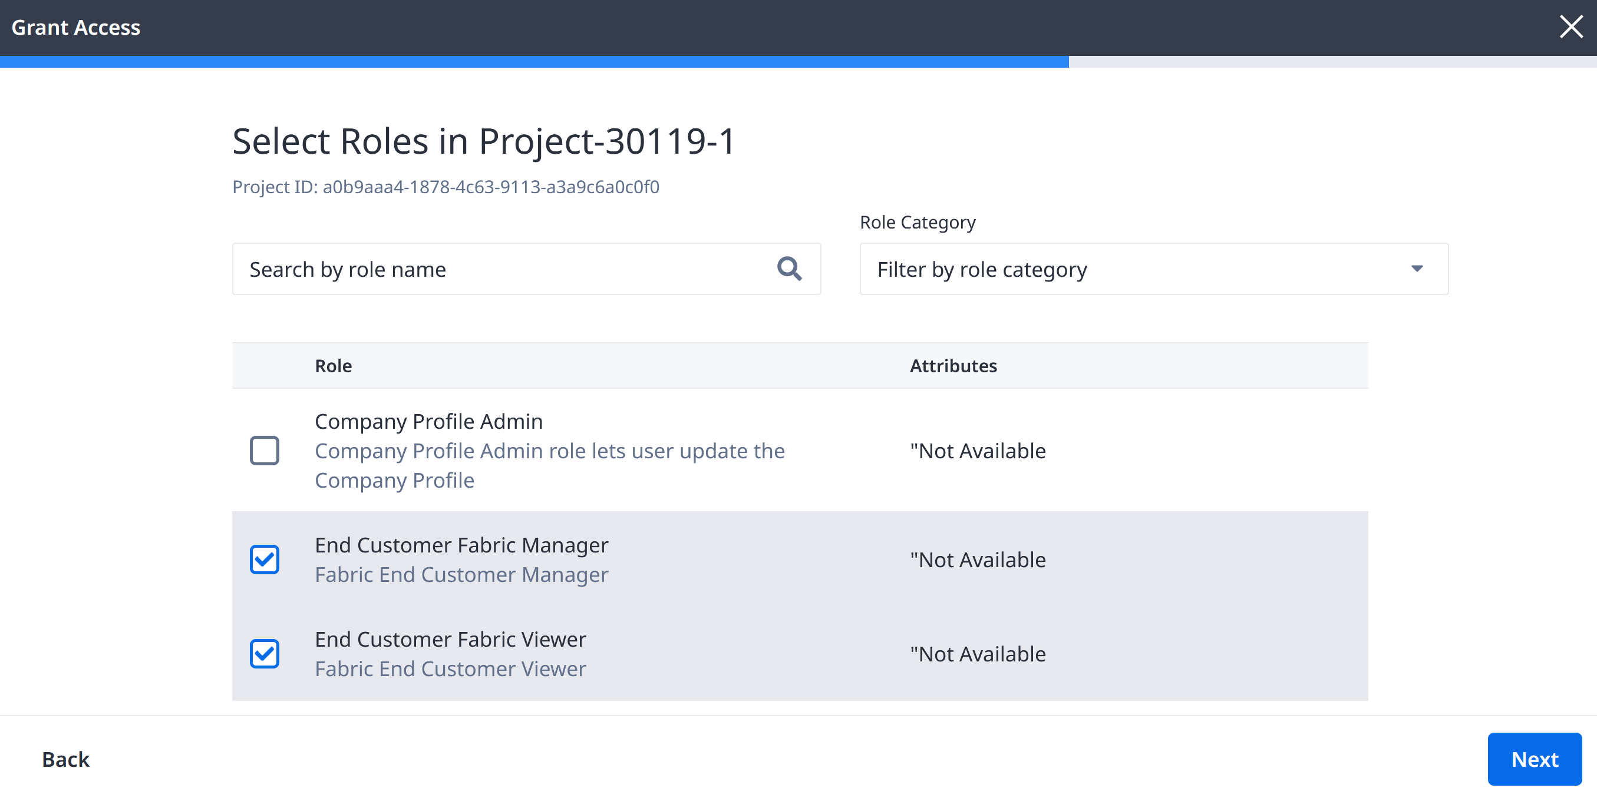1597x801 pixels.
Task: Click the search magnifier icon
Action: coord(789,269)
